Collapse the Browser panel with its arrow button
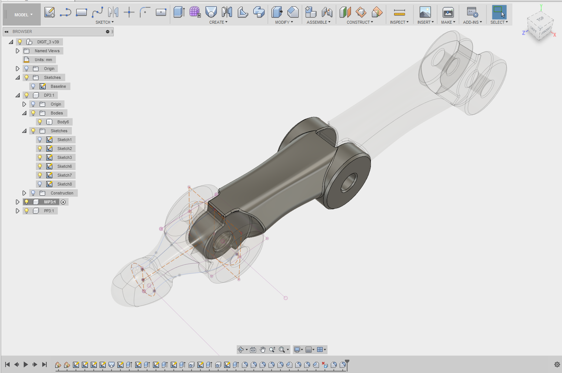Viewport: 562px width, 373px height. (6, 31)
